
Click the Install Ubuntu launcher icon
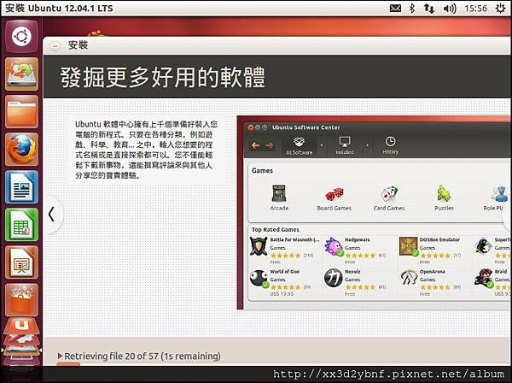(x=22, y=74)
